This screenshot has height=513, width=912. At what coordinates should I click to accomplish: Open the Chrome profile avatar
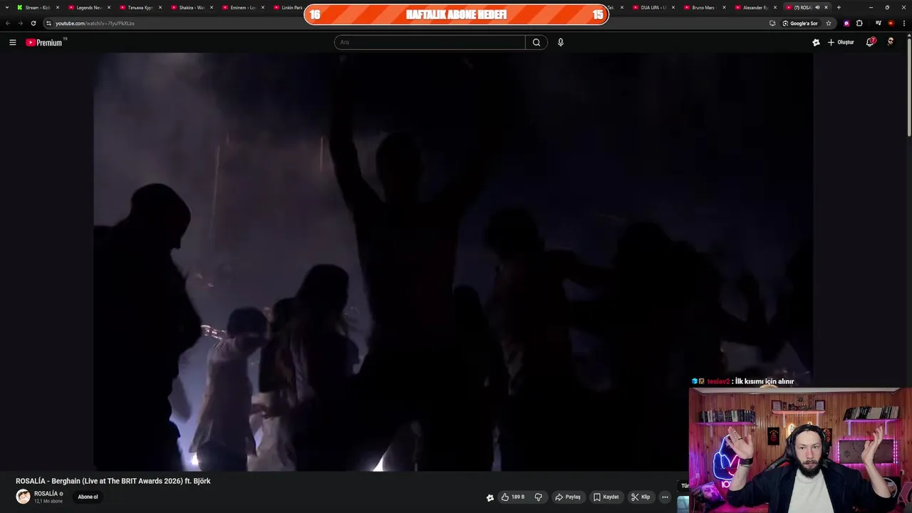point(891,23)
